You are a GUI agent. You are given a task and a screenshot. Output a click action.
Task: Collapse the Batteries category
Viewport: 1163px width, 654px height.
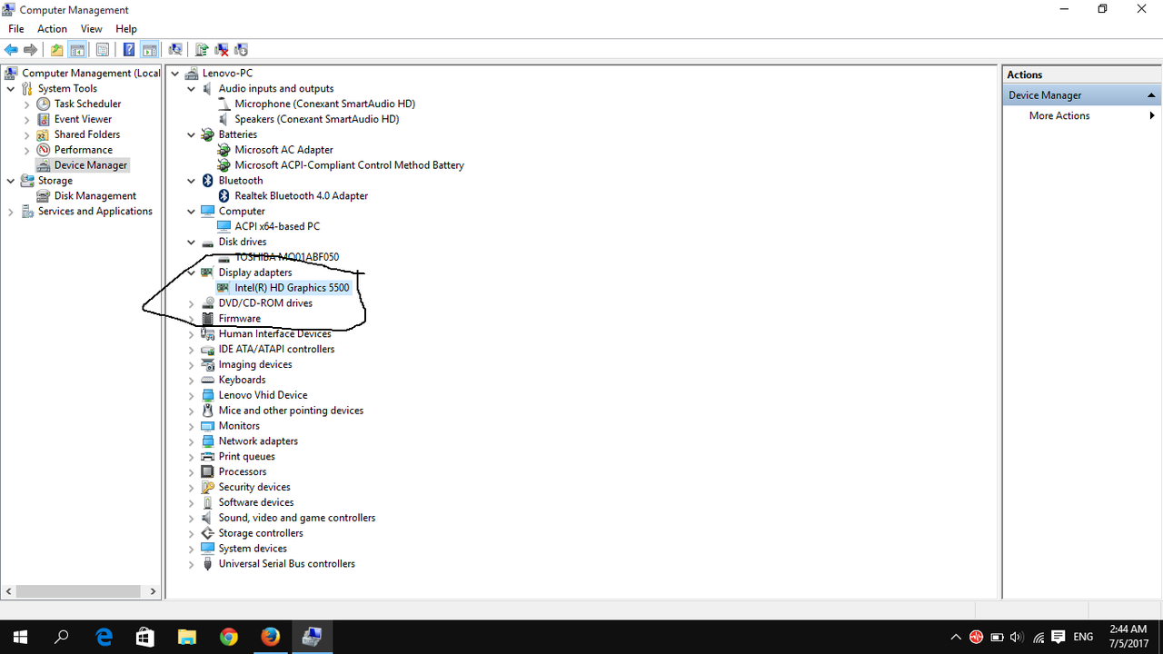(192, 135)
